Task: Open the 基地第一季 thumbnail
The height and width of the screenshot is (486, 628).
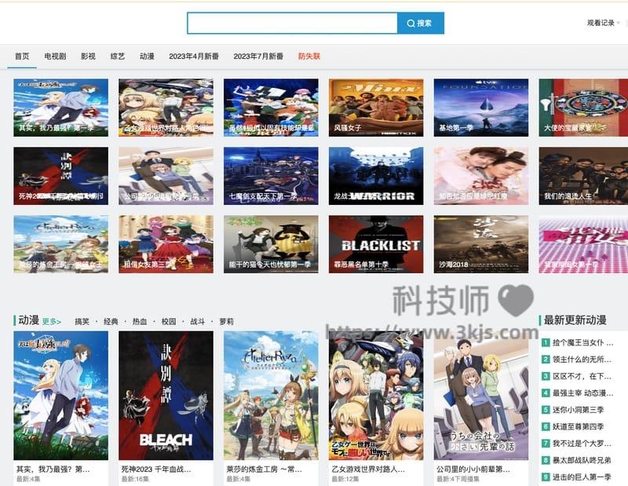Action: click(x=481, y=108)
